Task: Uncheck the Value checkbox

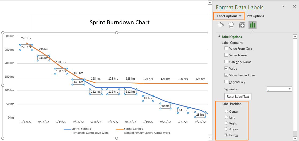Action: (x=226, y=68)
